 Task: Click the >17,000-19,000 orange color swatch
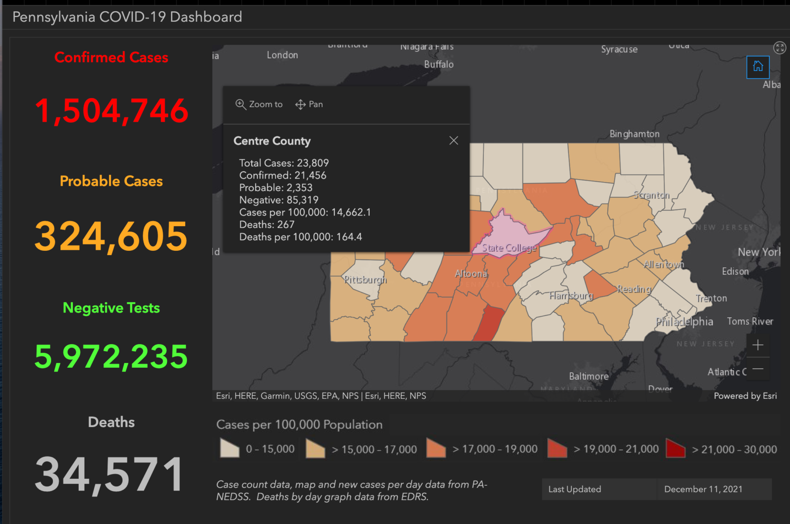coord(435,448)
